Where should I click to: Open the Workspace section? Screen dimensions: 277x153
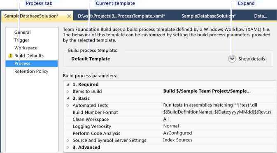click(x=26, y=48)
